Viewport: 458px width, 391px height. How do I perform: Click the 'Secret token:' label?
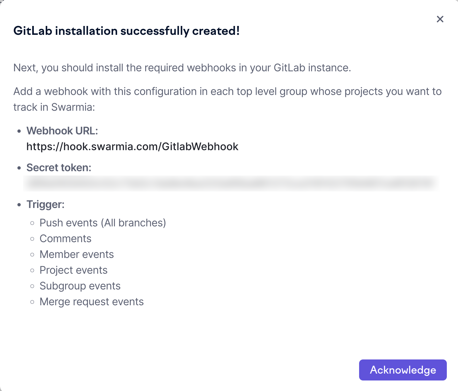coord(59,168)
